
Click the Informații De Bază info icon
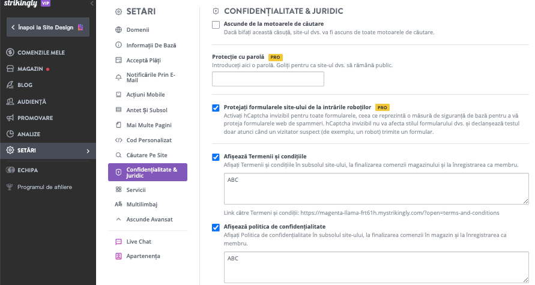point(118,45)
